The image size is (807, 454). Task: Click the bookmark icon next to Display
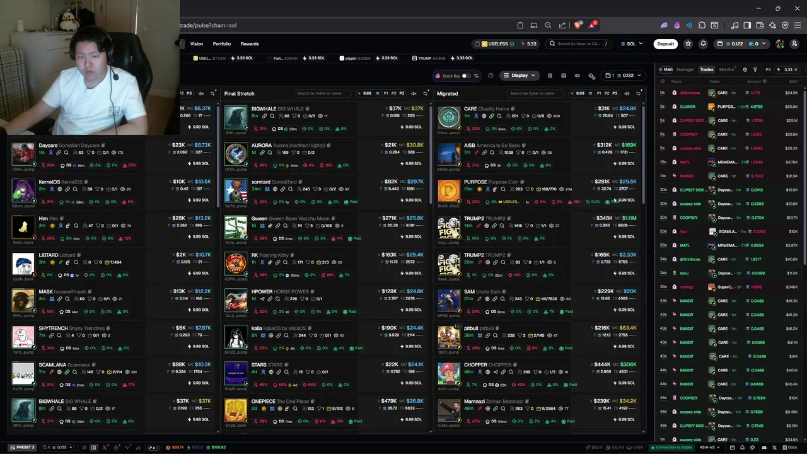pos(550,76)
